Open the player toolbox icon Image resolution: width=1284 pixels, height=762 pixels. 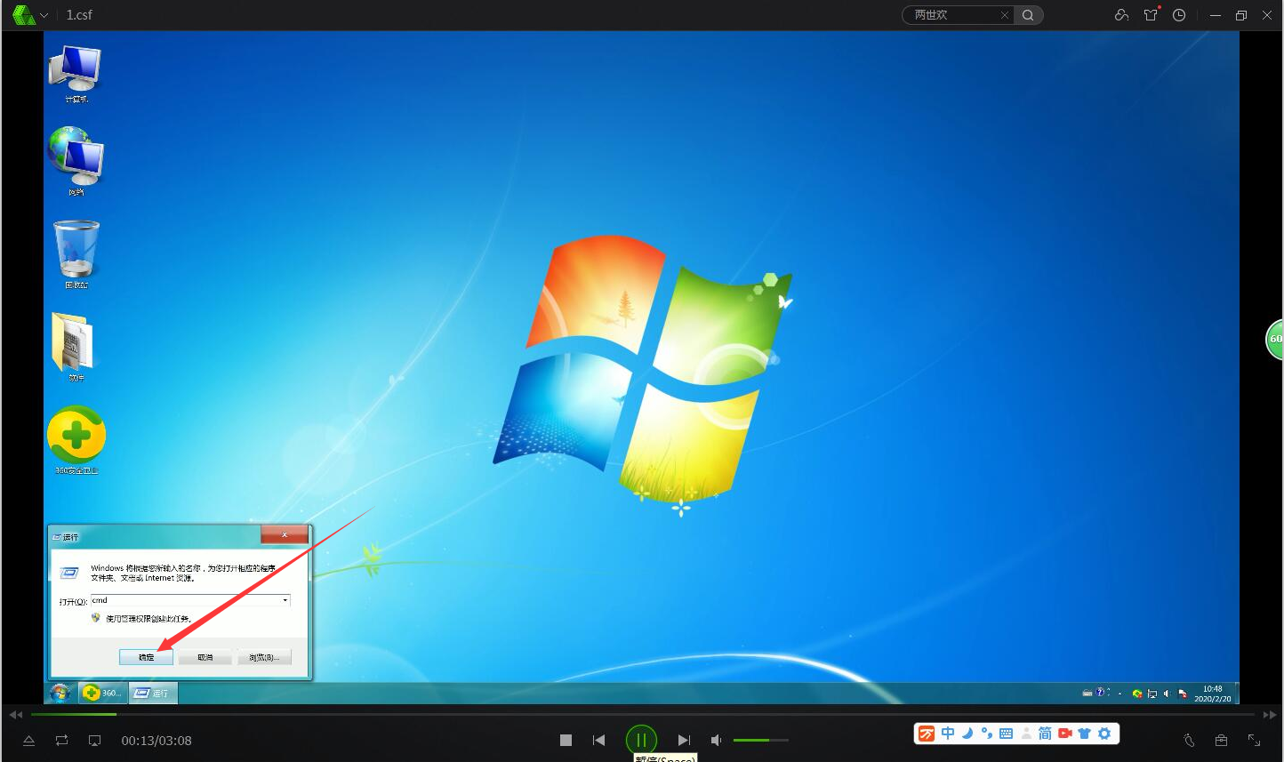[x=1221, y=740]
